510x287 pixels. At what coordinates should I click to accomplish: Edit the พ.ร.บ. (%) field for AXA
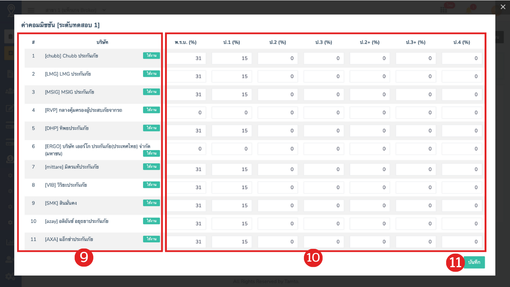click(x=186, y=242)
